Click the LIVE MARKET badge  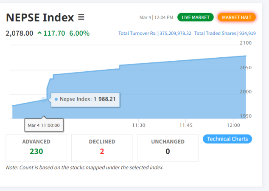coord(196,17)
